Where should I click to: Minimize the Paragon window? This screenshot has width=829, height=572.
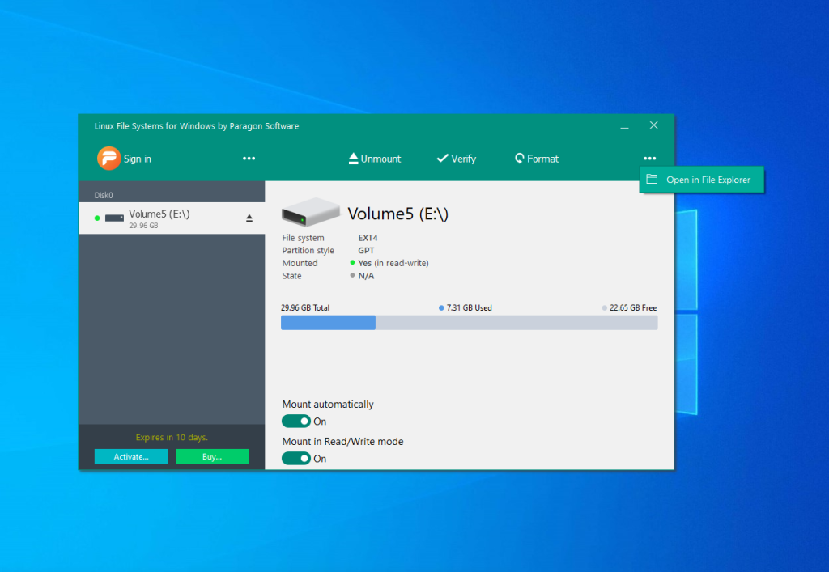point(624,126)
